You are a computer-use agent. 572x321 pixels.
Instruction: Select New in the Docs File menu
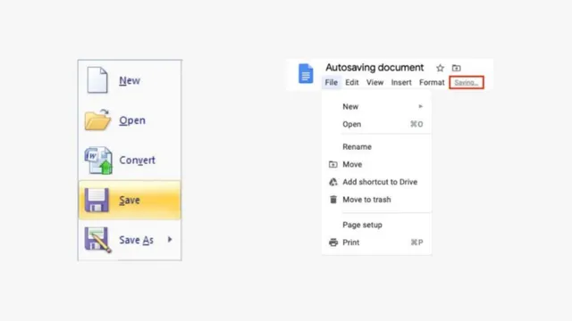pyautogui.click(x=350, y=107)
